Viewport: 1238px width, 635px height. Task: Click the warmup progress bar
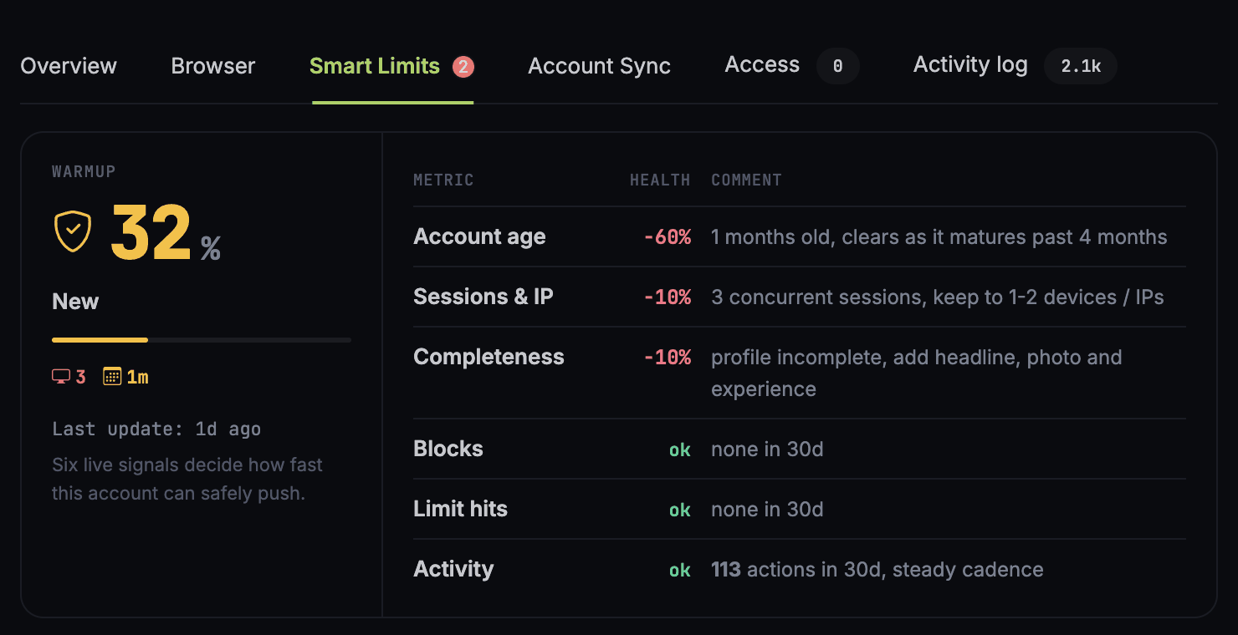202,340
